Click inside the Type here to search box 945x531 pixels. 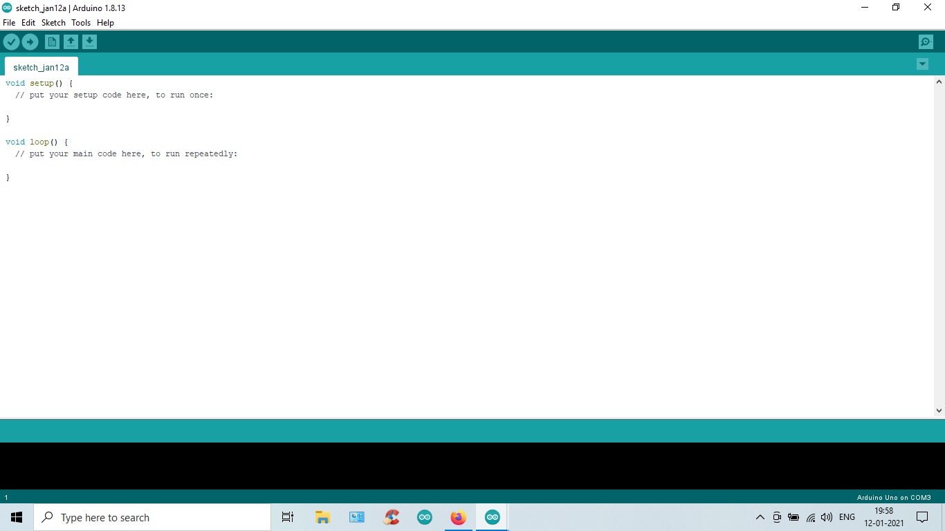[152, 516]
